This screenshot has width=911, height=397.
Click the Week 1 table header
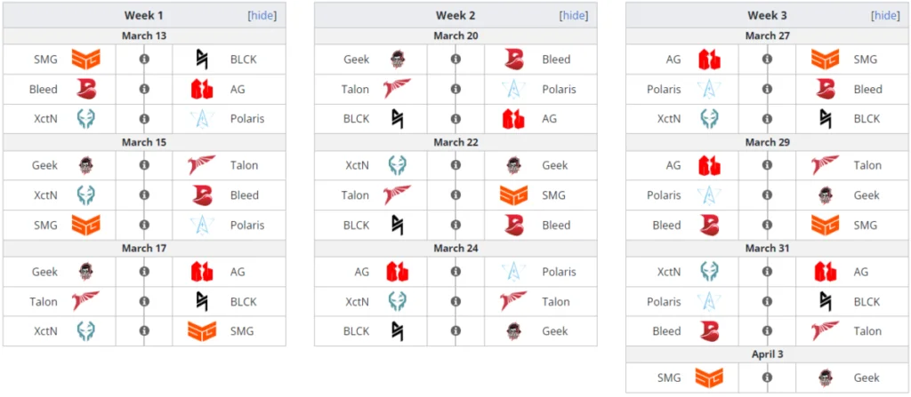point(144,15)
